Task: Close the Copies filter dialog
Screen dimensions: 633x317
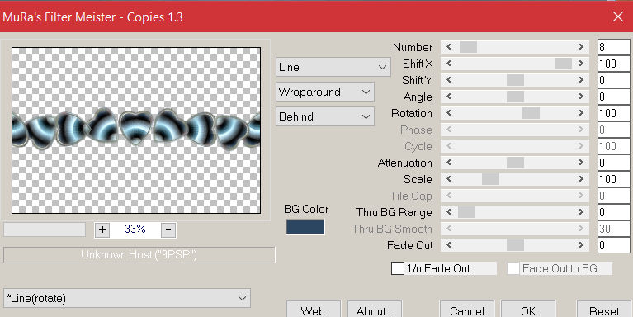Action: click(618, 17)
